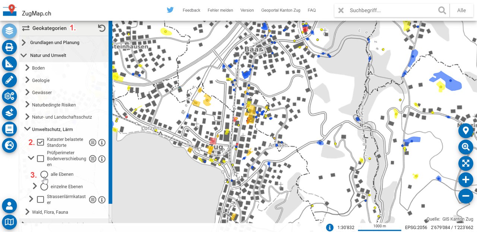
Task: Open the drawing pencil tool
Action: point(9,80)
